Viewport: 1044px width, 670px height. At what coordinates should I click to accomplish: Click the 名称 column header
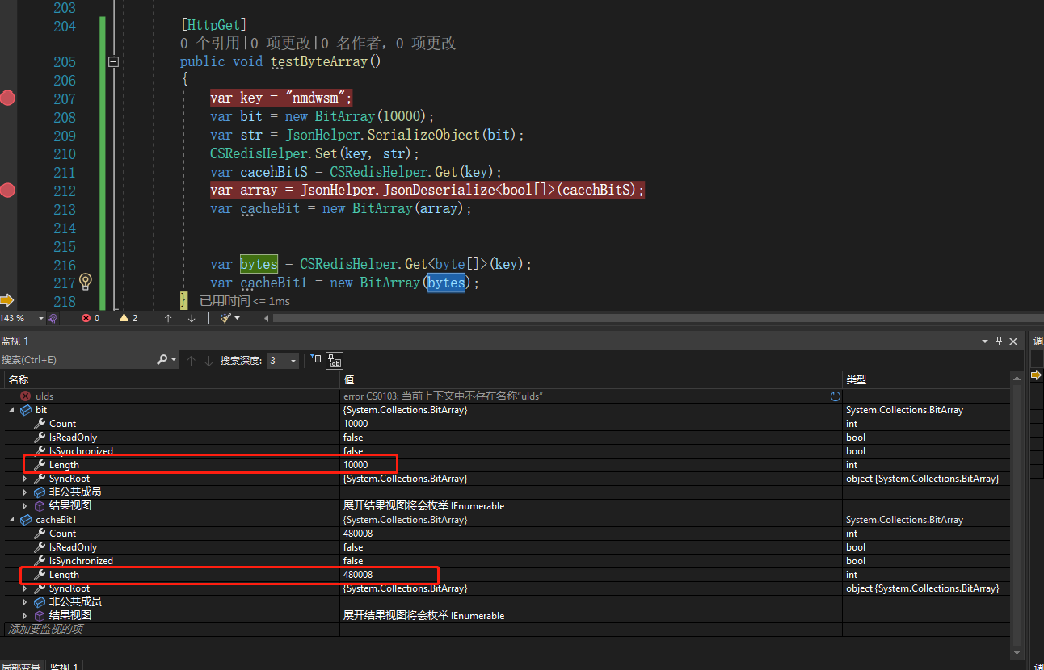[171, 380]
